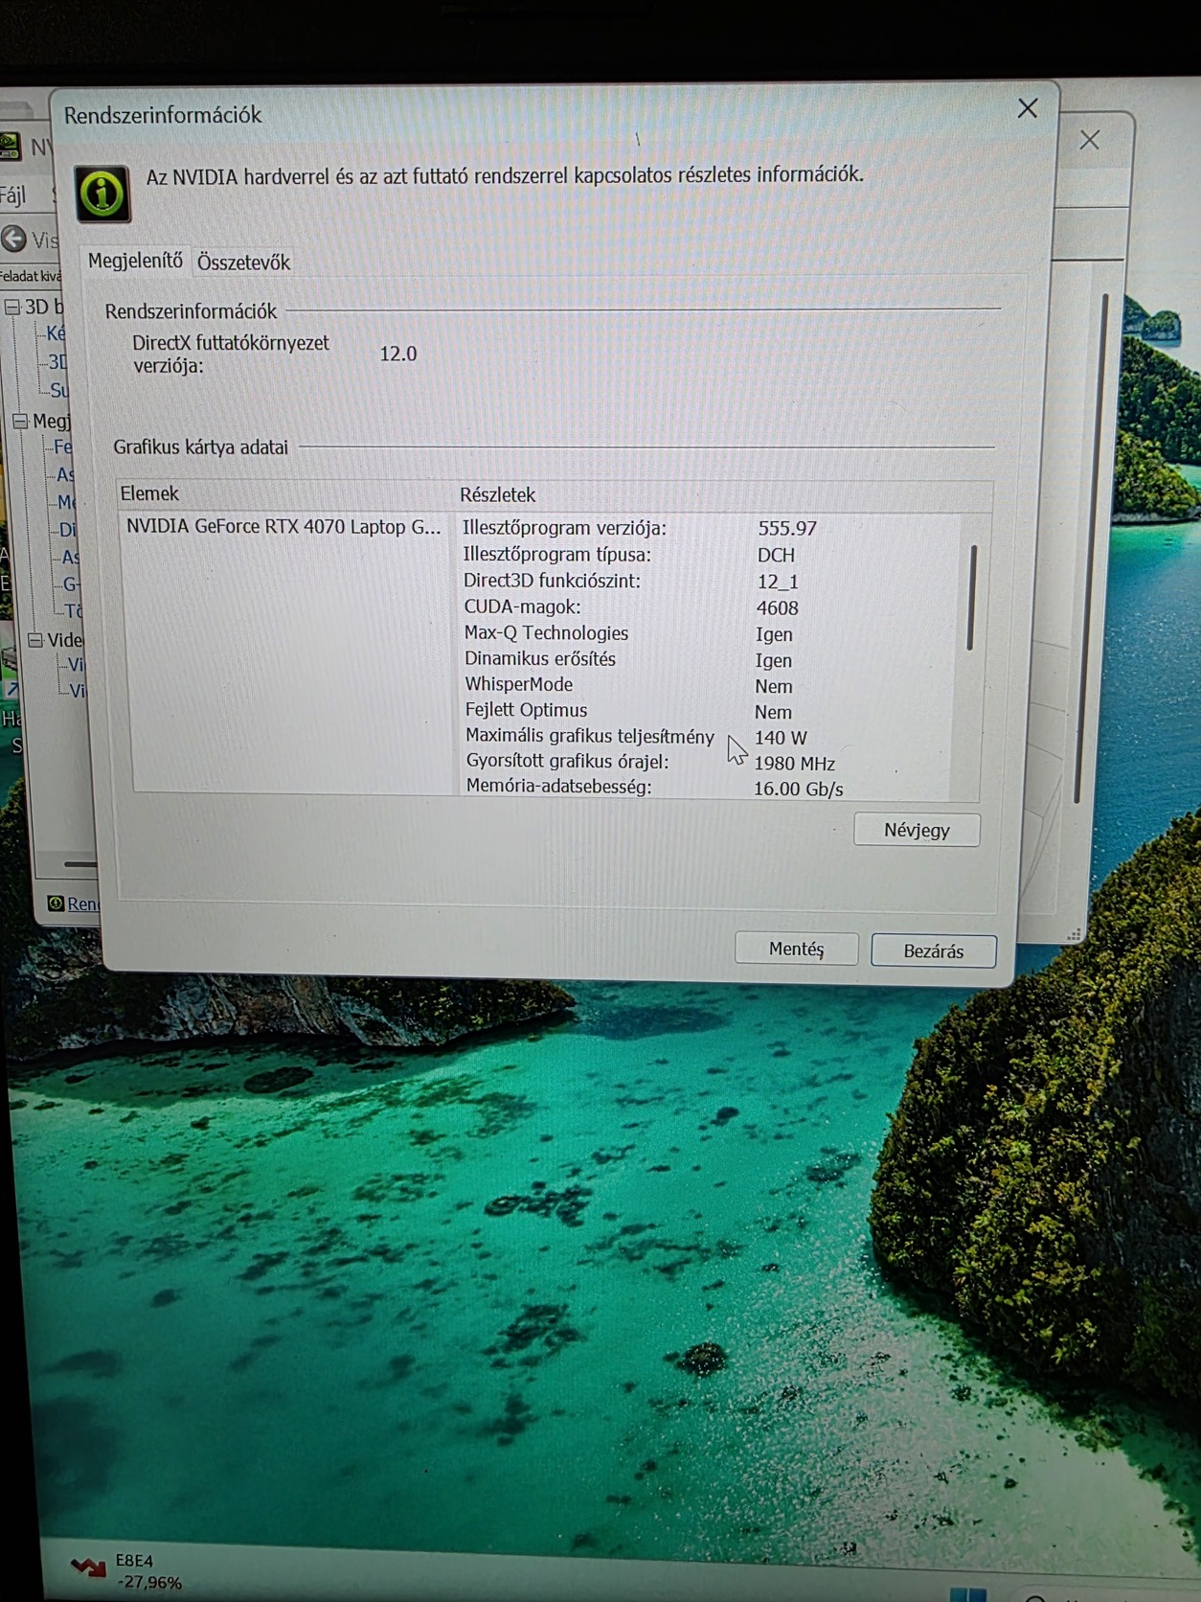
Task: Click the Gyorsított grafikus órajel 1980 MHz value
Action: click(x=794, y=764)
